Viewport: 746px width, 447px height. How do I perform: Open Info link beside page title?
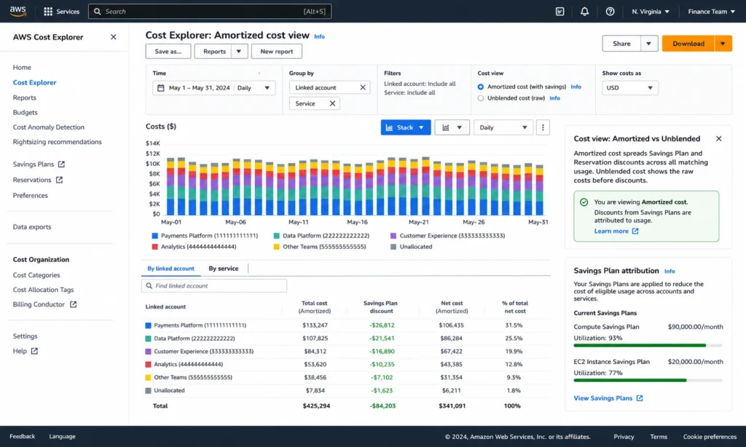tap(319, 36)
